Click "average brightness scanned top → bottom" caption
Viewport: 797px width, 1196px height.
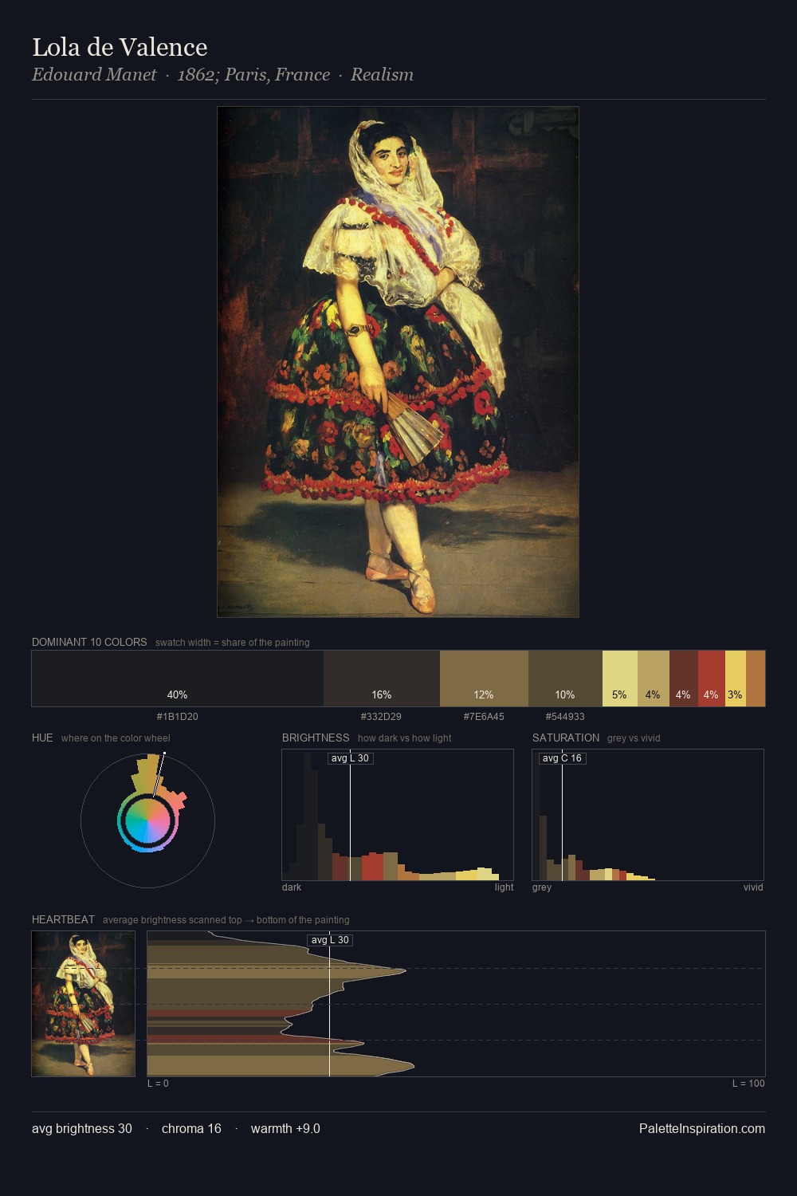(x=226, y=920)
